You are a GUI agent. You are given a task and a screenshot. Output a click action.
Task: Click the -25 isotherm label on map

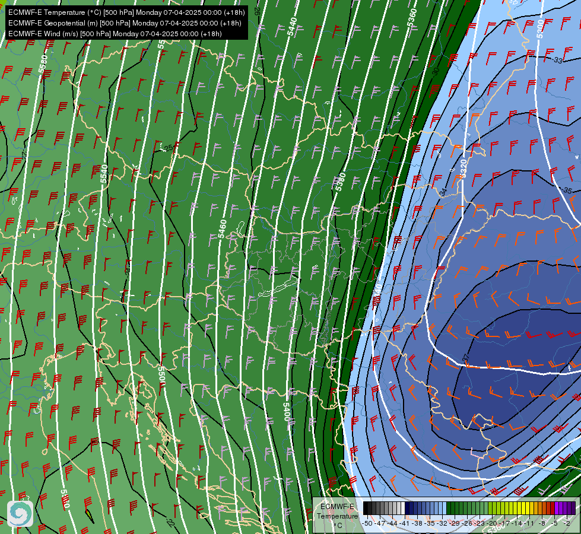[x=168, y=148]
